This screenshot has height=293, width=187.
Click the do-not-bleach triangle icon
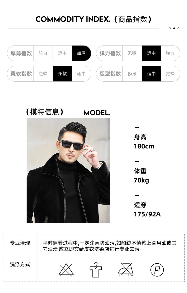point(66,270)
